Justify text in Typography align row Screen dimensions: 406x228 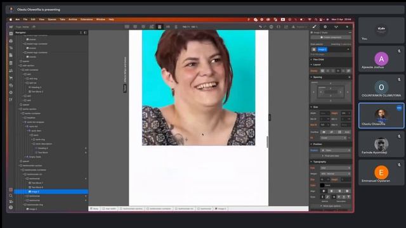[x=347, y=191]
